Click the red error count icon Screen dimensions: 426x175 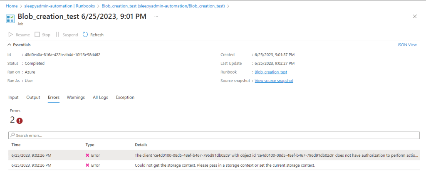point(20,121)
